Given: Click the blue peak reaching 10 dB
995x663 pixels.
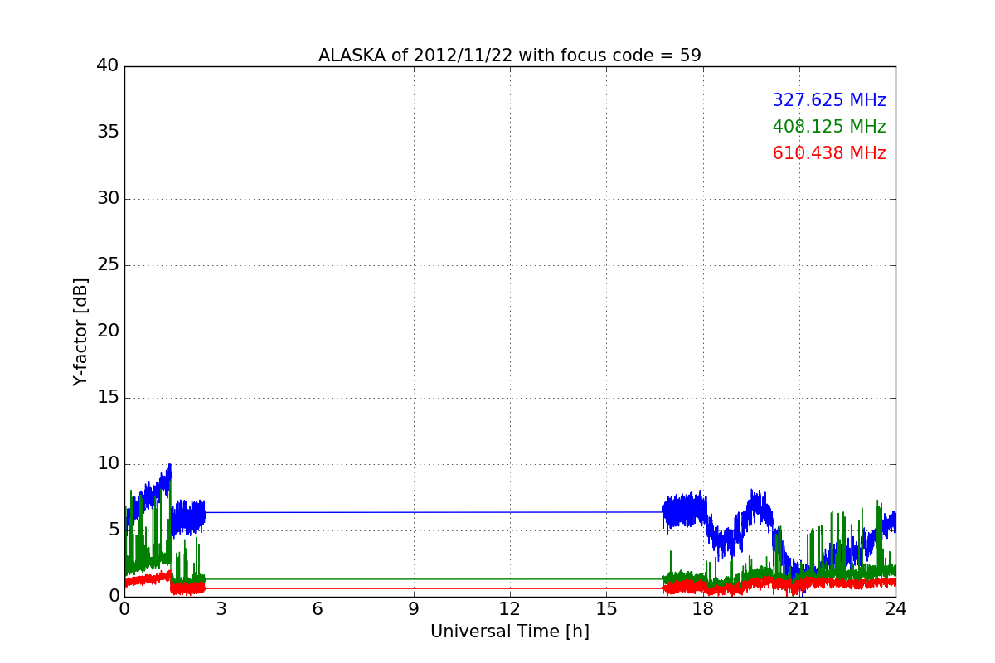Looking at the screenshot, I should 169,469.
